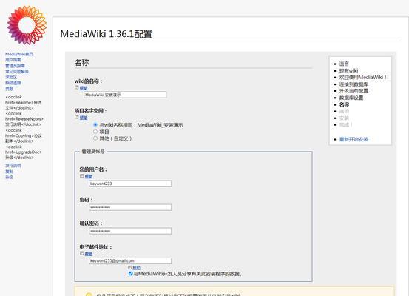The width and height of the screenshot is (409, 296).
Task: Select 其他（自定义）namespace radio option
Action: pyautogui.click(x=95, y=138)
